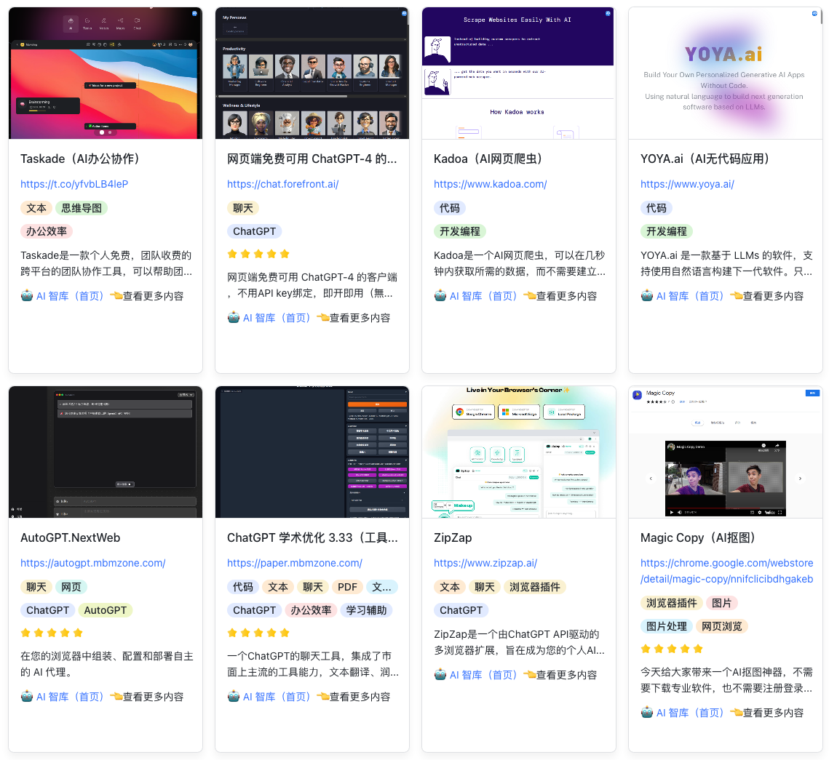The height and width of the screenshot is (760, 829).
Task: Open the https://autogpt.mbmzone.com/ link
Action: point(93,563)
